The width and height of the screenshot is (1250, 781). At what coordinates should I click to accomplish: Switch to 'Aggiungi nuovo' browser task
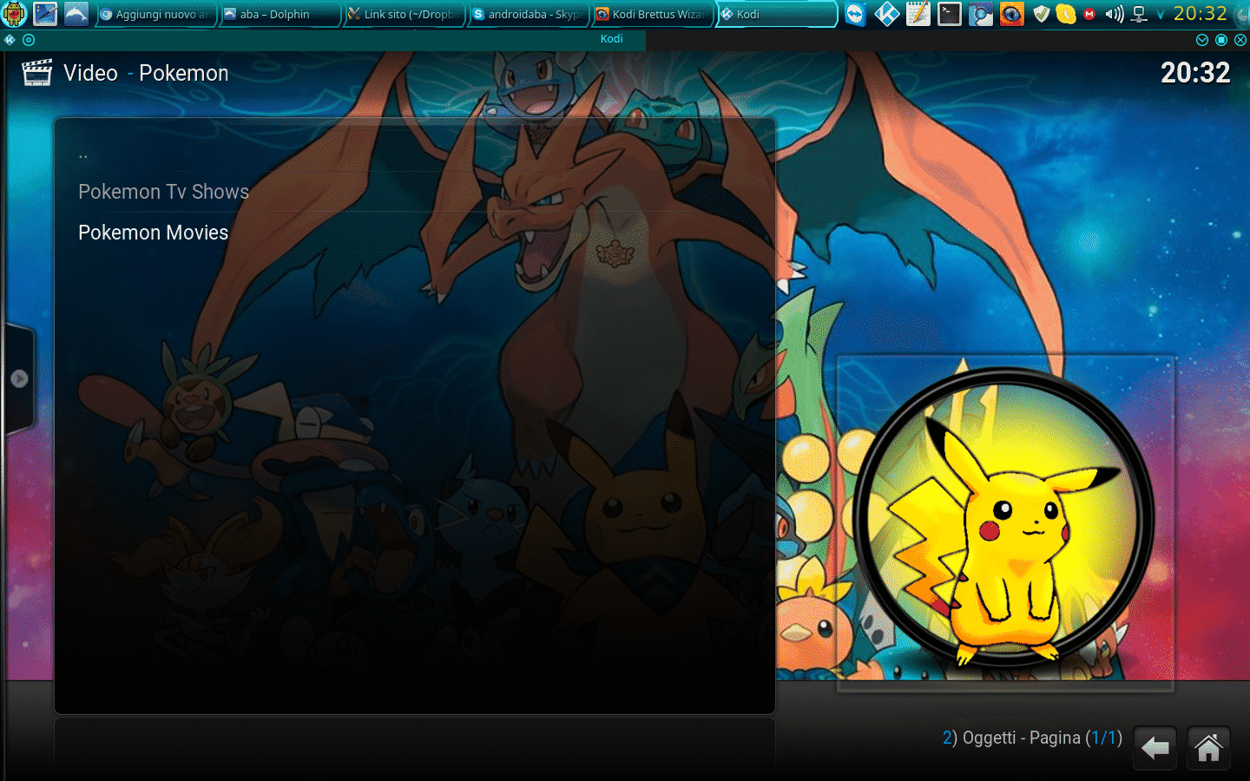pos(156,14)
